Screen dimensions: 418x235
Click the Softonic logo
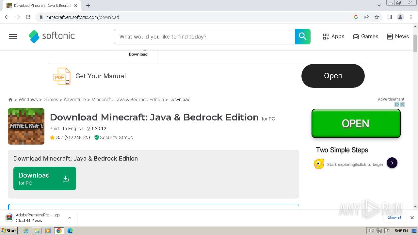click(52, 36)
